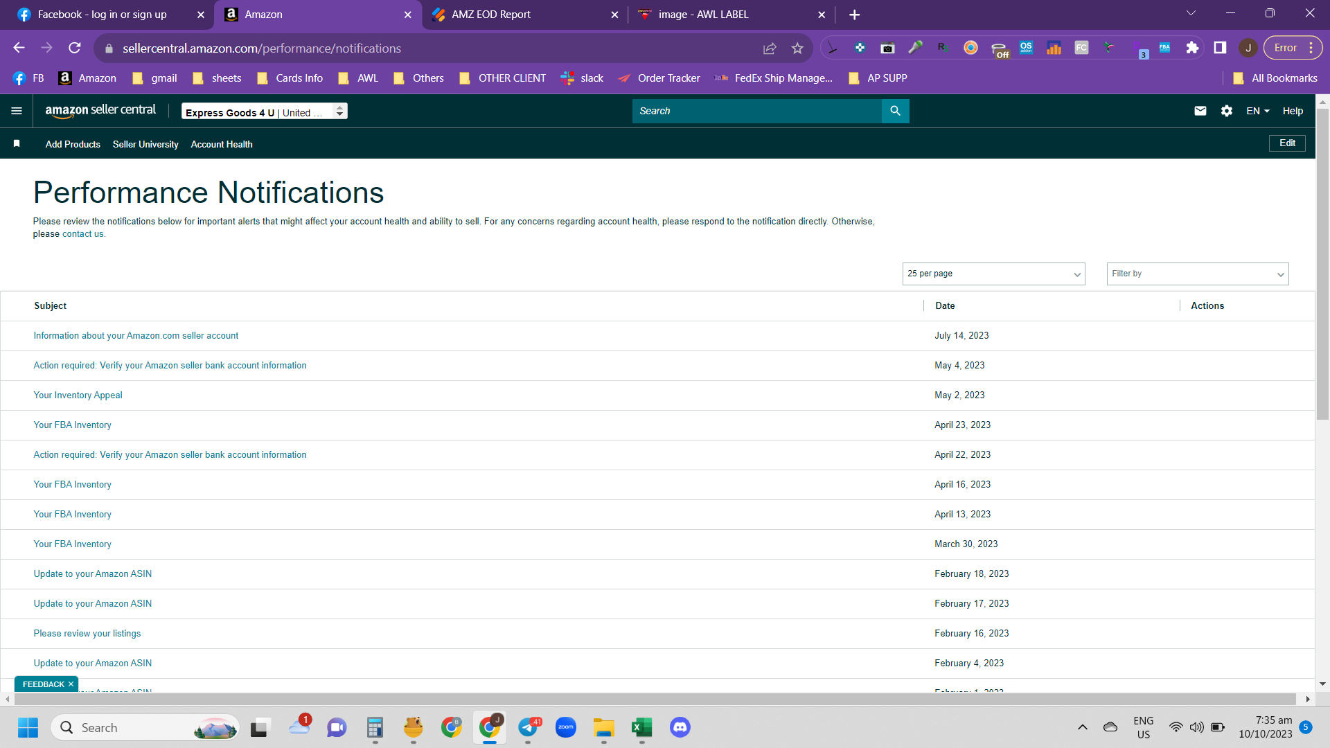Open the All Bookmarks folder
Image resolution: width=1330 pixels, height=748 pixels.
point(1275,78)
